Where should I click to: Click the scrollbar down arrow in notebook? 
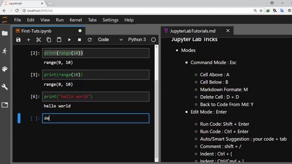156,160
